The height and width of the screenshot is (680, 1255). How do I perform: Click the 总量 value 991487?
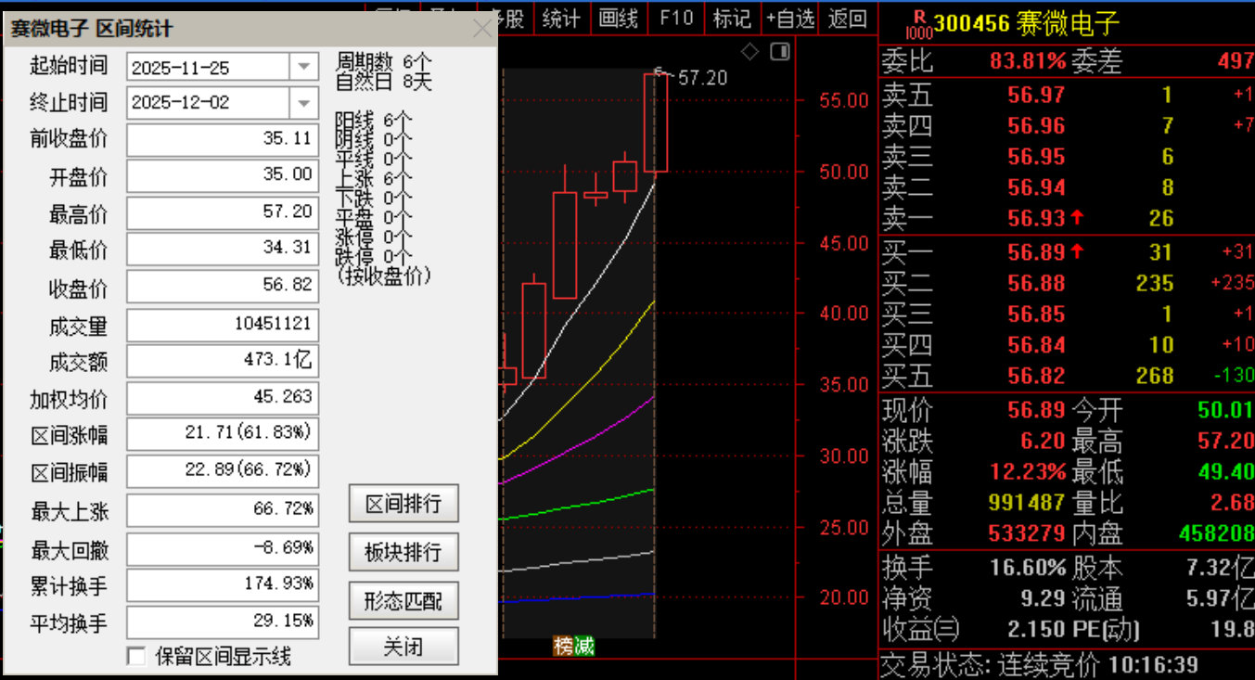click(1027, 503)
